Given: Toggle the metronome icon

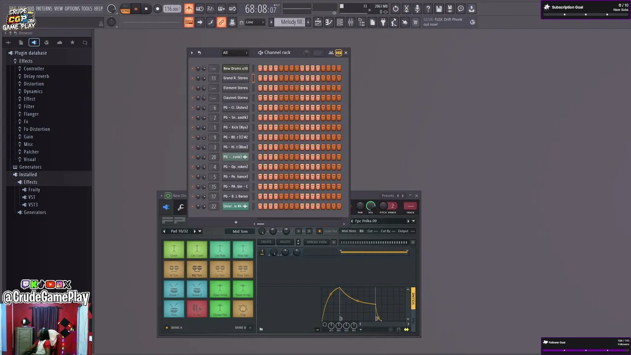Looking at the screenshot, I should point(189,9).
